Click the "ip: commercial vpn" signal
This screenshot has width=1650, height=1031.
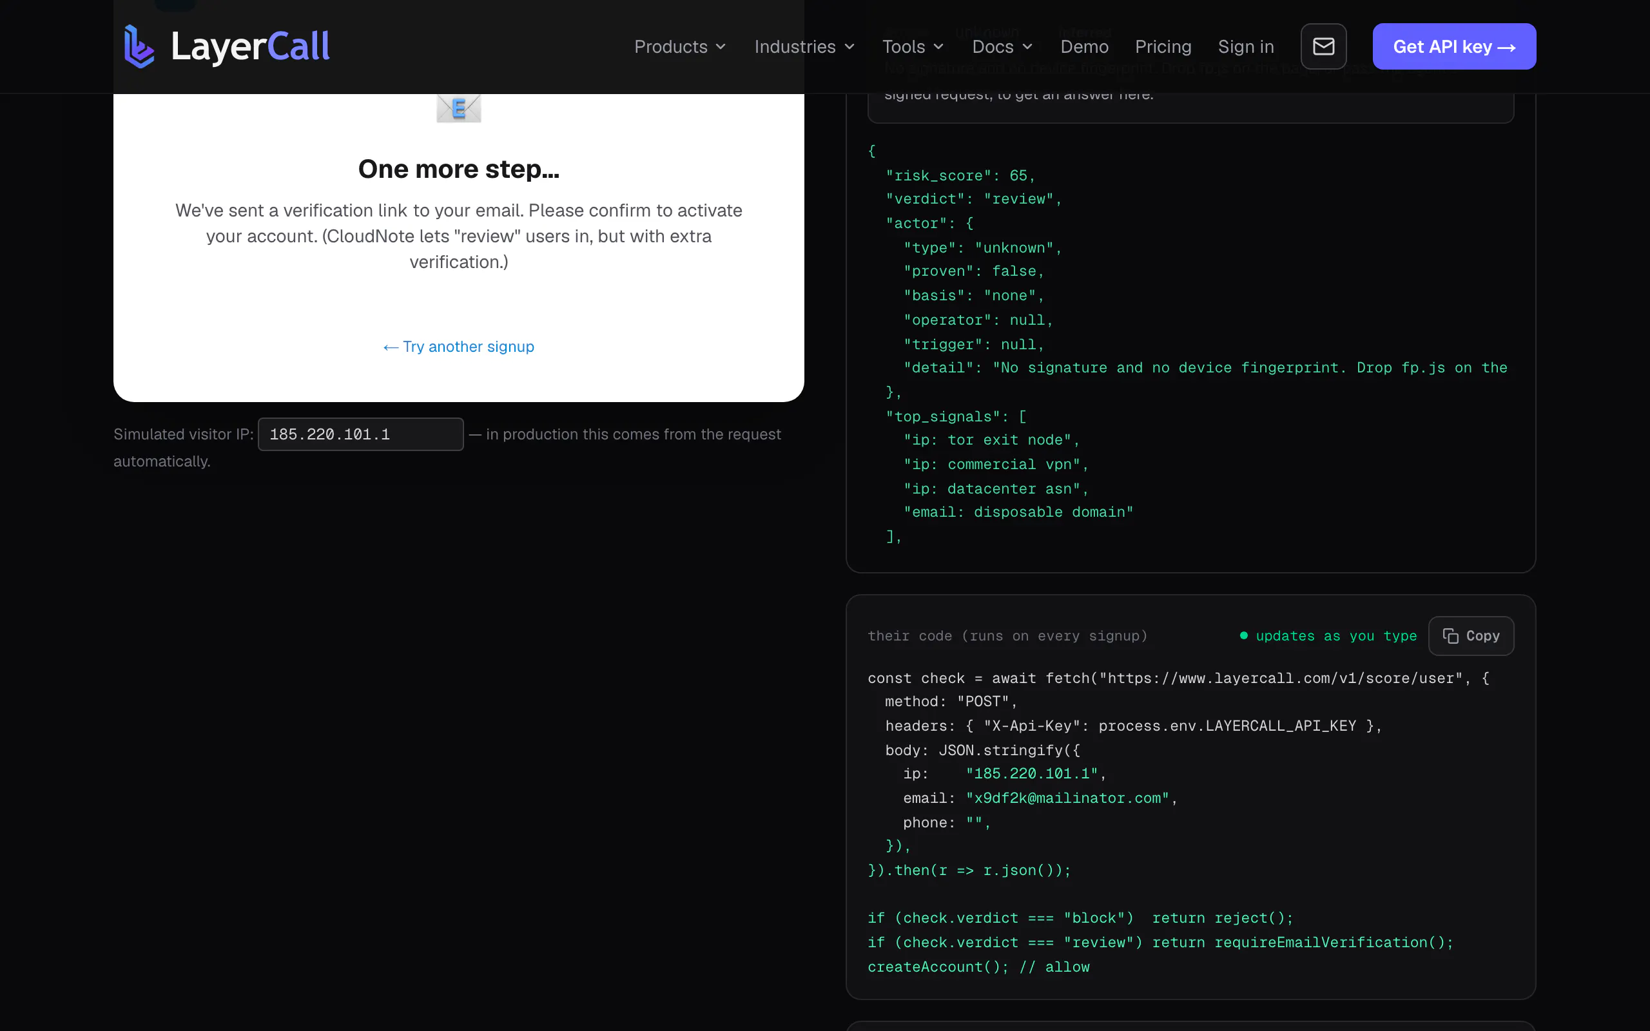[x=996, y=465]
